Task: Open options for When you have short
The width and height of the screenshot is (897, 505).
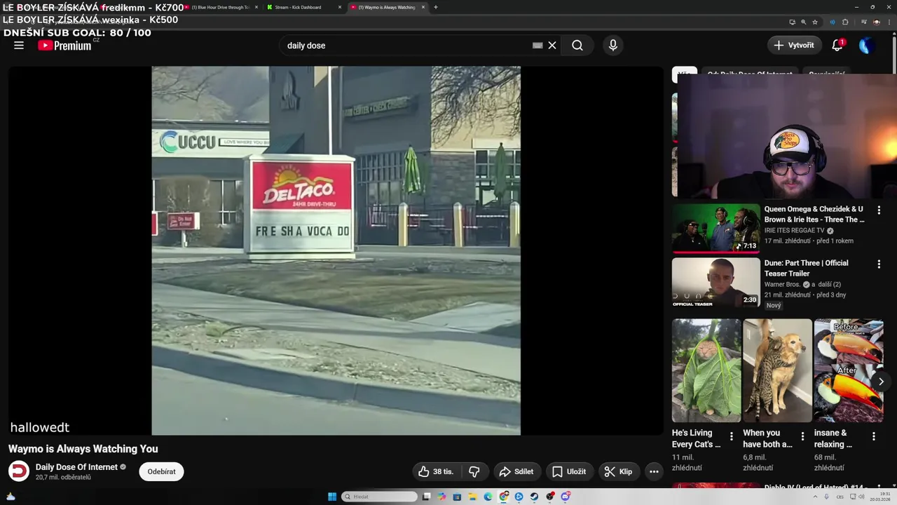Action: pos(802,437)
